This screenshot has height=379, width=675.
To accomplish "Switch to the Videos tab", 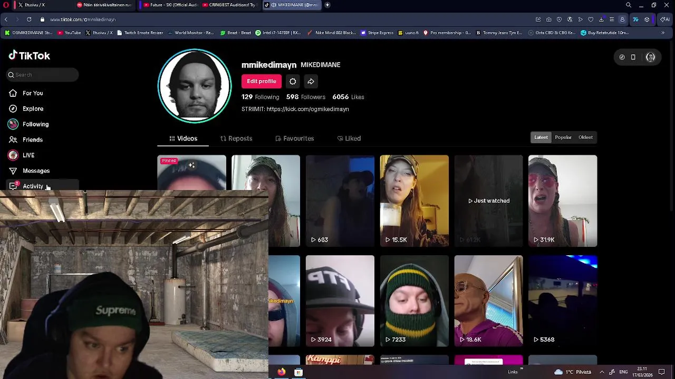I will click(183, 138).
